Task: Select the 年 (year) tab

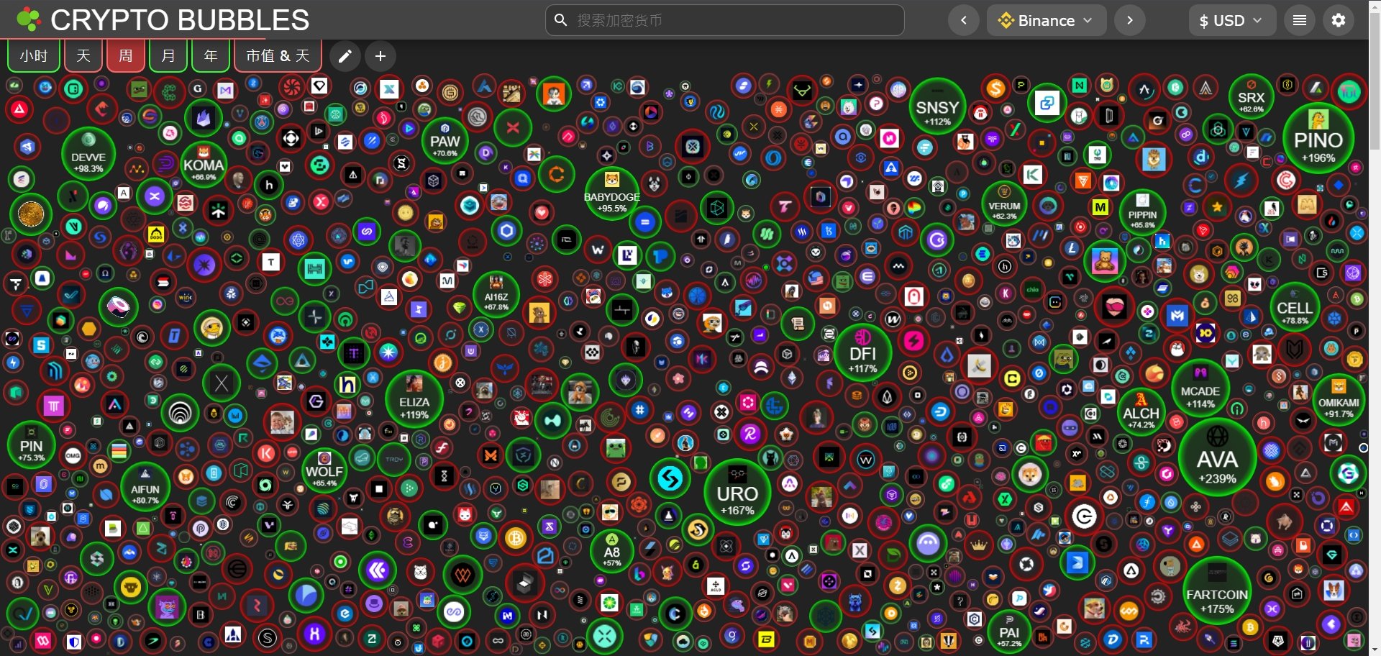Action: click(x=211, y=56)
